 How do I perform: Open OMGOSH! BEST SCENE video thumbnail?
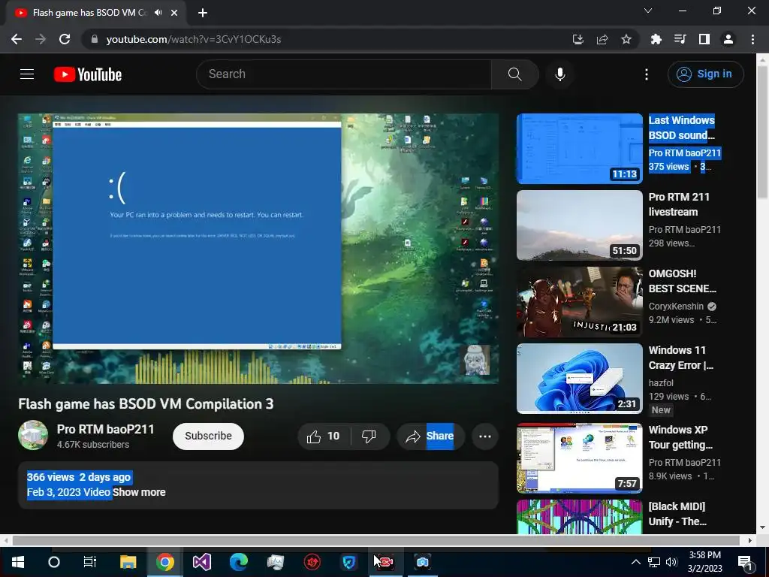tap(579, 302)
